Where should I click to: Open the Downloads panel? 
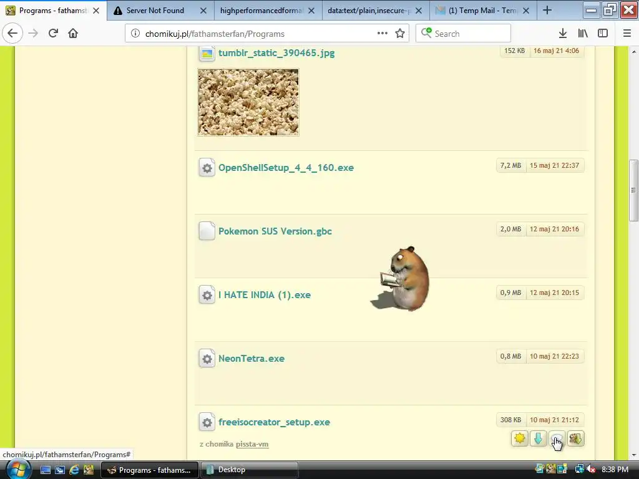[563, 34]
